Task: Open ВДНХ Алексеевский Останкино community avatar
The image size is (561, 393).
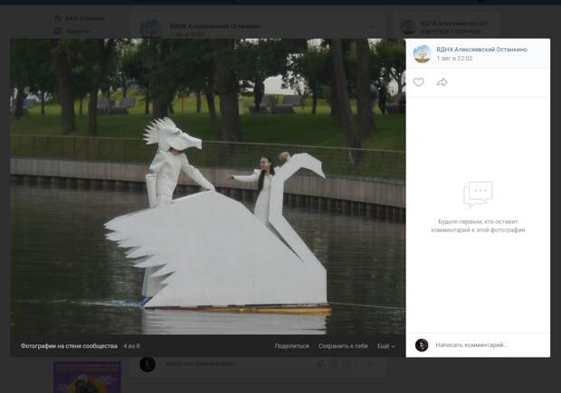Action: click(x=423, y=53)
